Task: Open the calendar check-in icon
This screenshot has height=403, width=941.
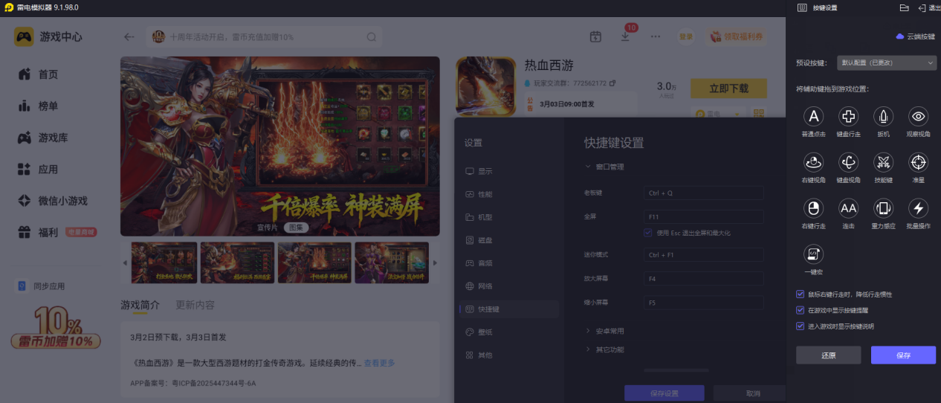Action: click(595, 36)
